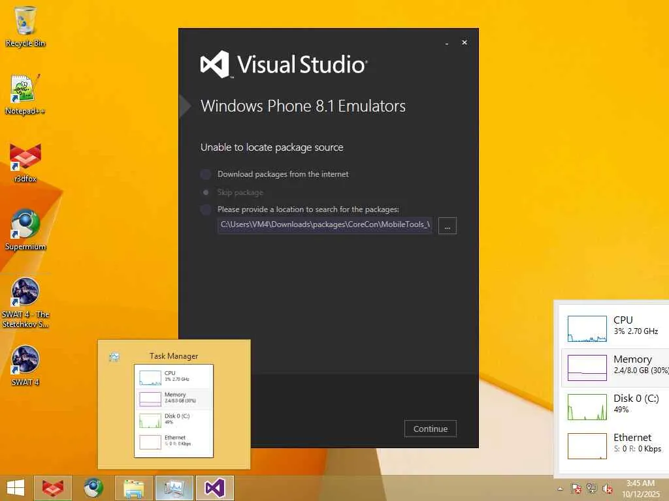Open the browse ellipsis button
Image resolution: width=669 pixels, height=501 pixels.
coord(447,226)
